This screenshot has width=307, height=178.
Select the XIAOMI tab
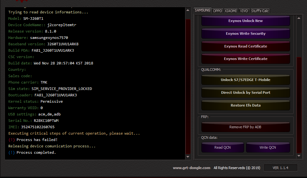coord(231,11)
